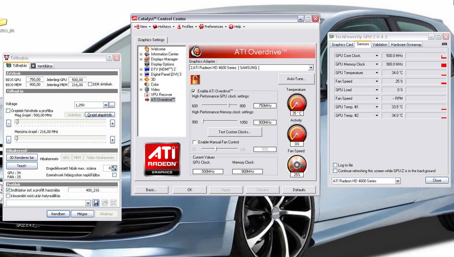The image size is (454, 257).
Task: Click the VPU Recover tree icon
Action: point(147,95)
